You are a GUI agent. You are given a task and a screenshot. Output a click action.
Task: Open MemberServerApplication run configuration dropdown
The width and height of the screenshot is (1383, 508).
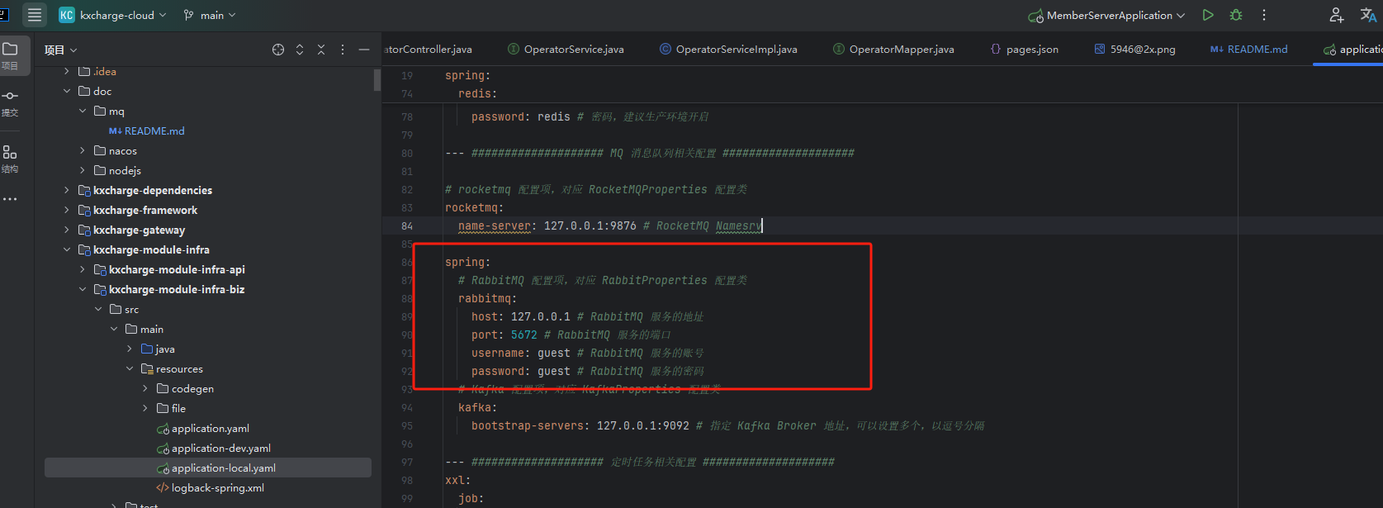click(x=1106, y=15)
